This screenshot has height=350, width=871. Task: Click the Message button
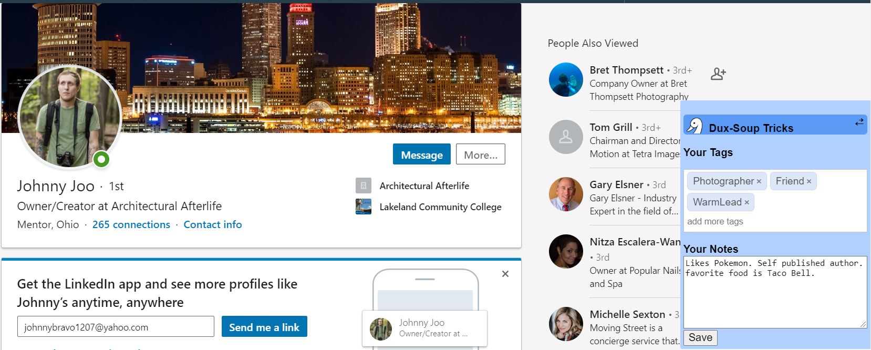(x=422, y=155)
